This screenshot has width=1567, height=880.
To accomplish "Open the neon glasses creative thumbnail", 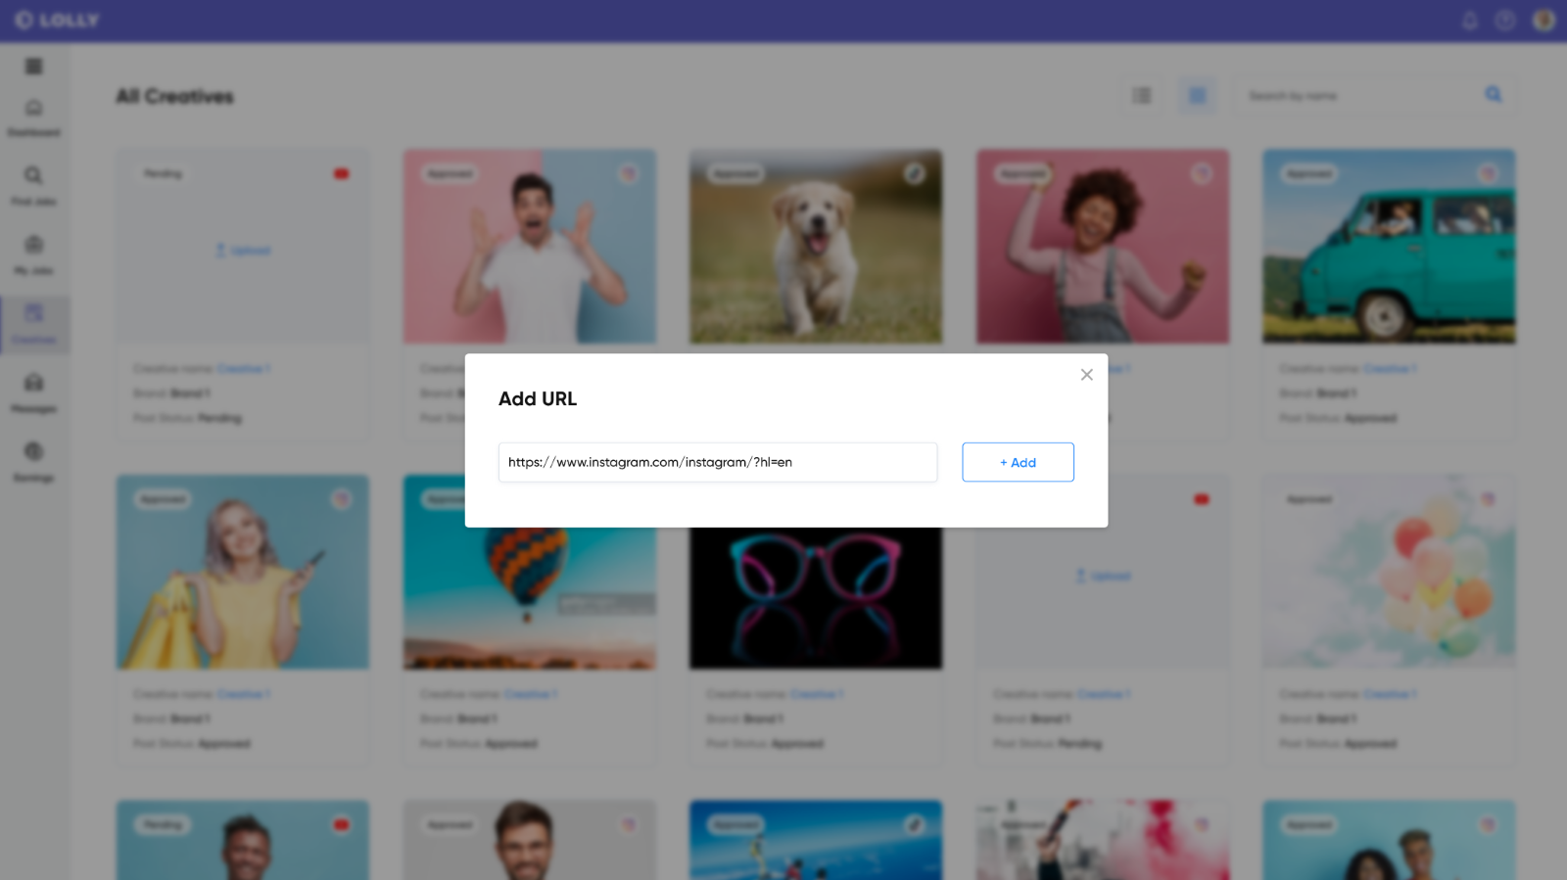I will 816,597.
